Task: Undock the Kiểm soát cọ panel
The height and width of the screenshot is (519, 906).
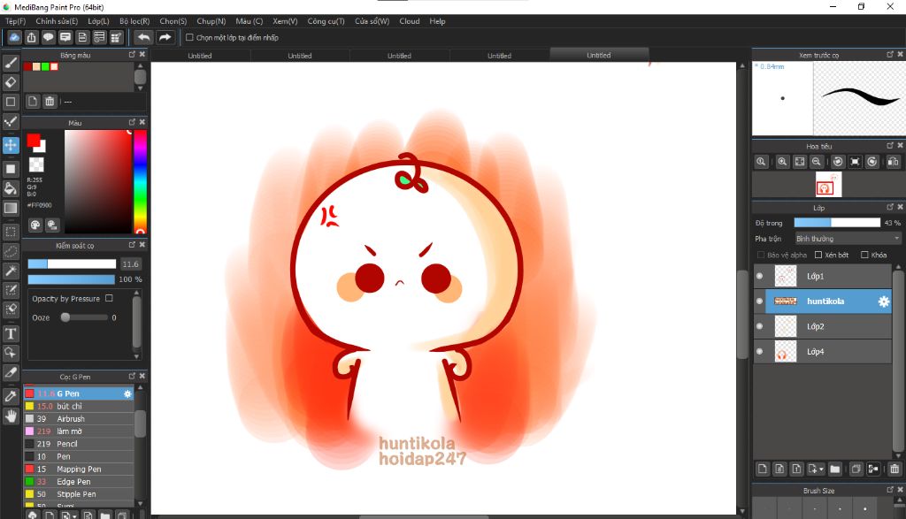Action: pyautogui.click(x=132, y=245)
